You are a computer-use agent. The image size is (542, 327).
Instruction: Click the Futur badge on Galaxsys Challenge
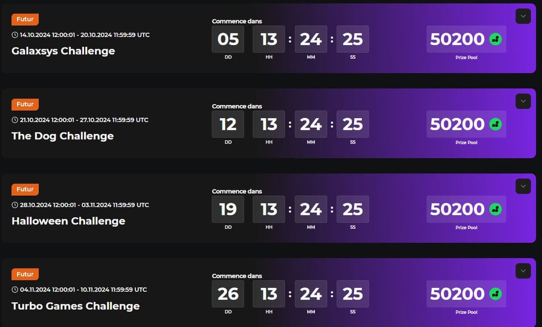pyautogui.click(x=25, y=19)
